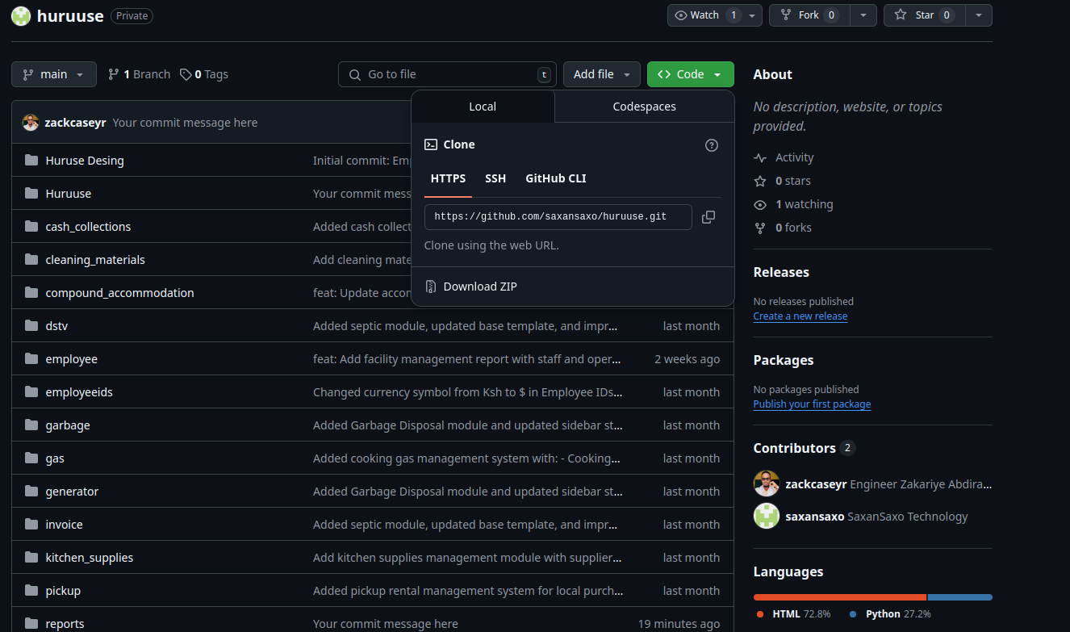1070x632 pixels.
Task: Select the folder icon for cash_collections
Action: click(x=31, y=227)
